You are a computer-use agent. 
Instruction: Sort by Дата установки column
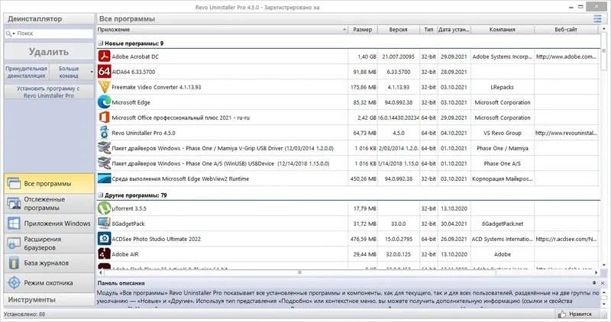454,30
